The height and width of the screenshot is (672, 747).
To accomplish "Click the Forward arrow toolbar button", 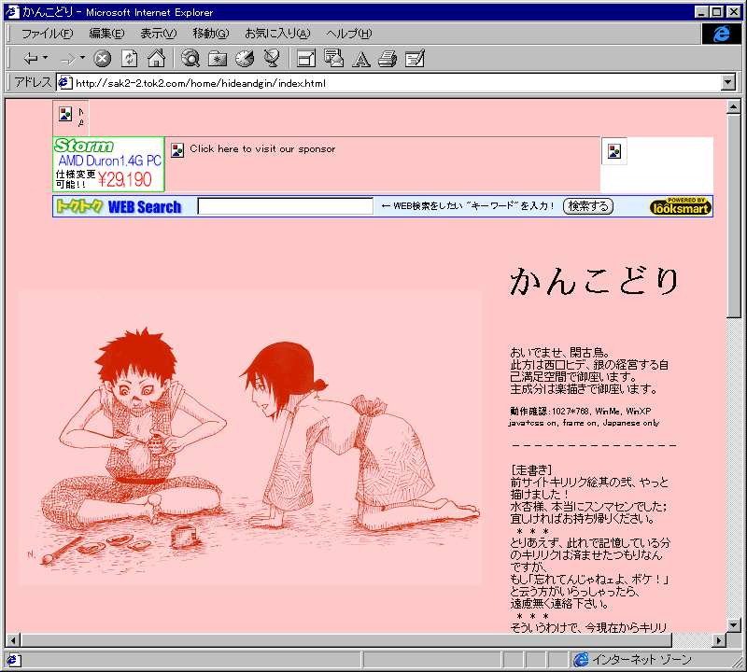I will [67, 59].
